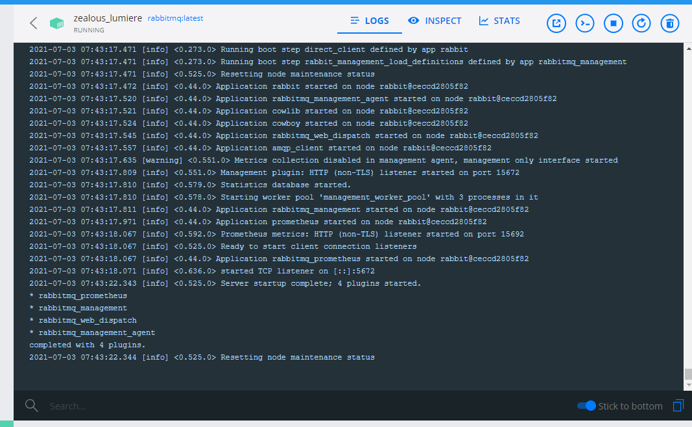Screen dimensions: 692x427
Task: Switch to the STATS tab
Action: point(499,21)
